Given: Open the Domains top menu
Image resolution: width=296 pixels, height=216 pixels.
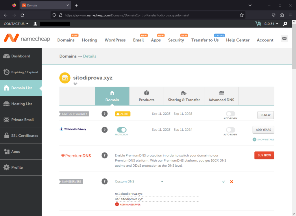Looking at the screenshot, I should [x=66, y=40].
